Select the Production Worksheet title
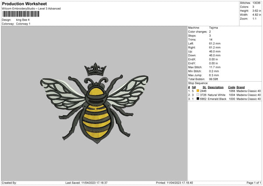Screen dimensions: 263x186 pos(24,4)
